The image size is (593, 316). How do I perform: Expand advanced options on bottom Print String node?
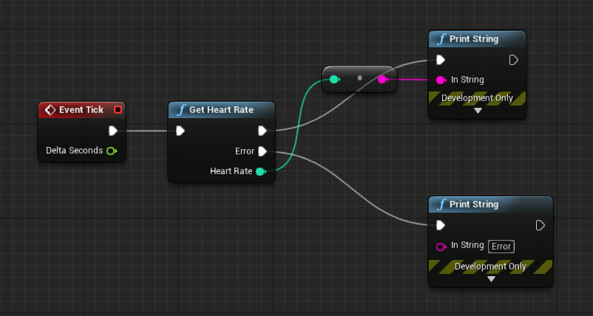491,279
